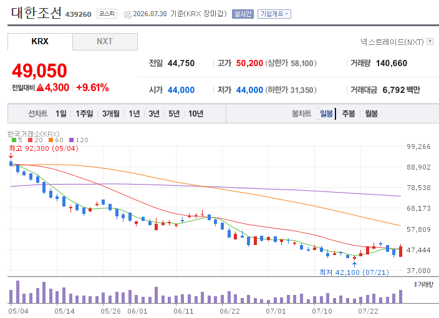Click the 상한가 58,100 text
Screen dimensions: 439x318
[291, 63]
